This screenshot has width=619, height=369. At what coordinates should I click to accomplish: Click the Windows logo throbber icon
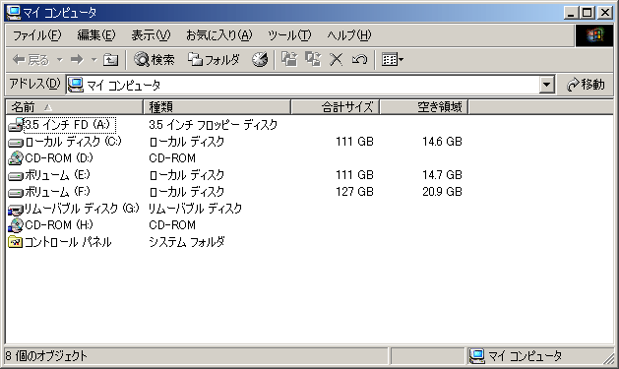pos(594,35)
